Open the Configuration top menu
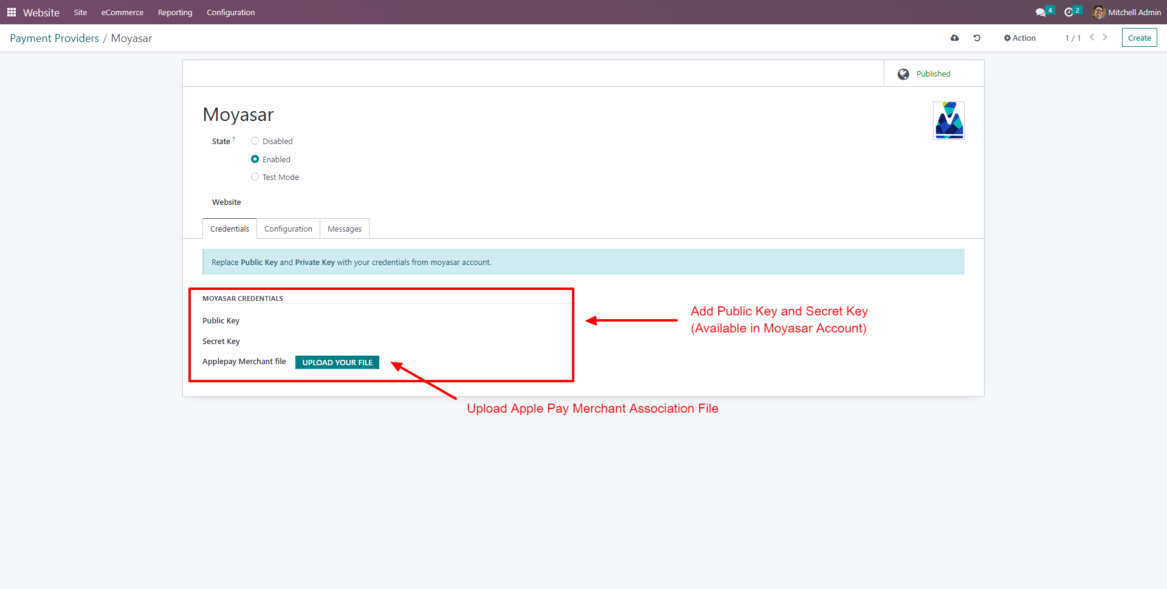This screenshot has width=1167, height=589. coord(231,12)
